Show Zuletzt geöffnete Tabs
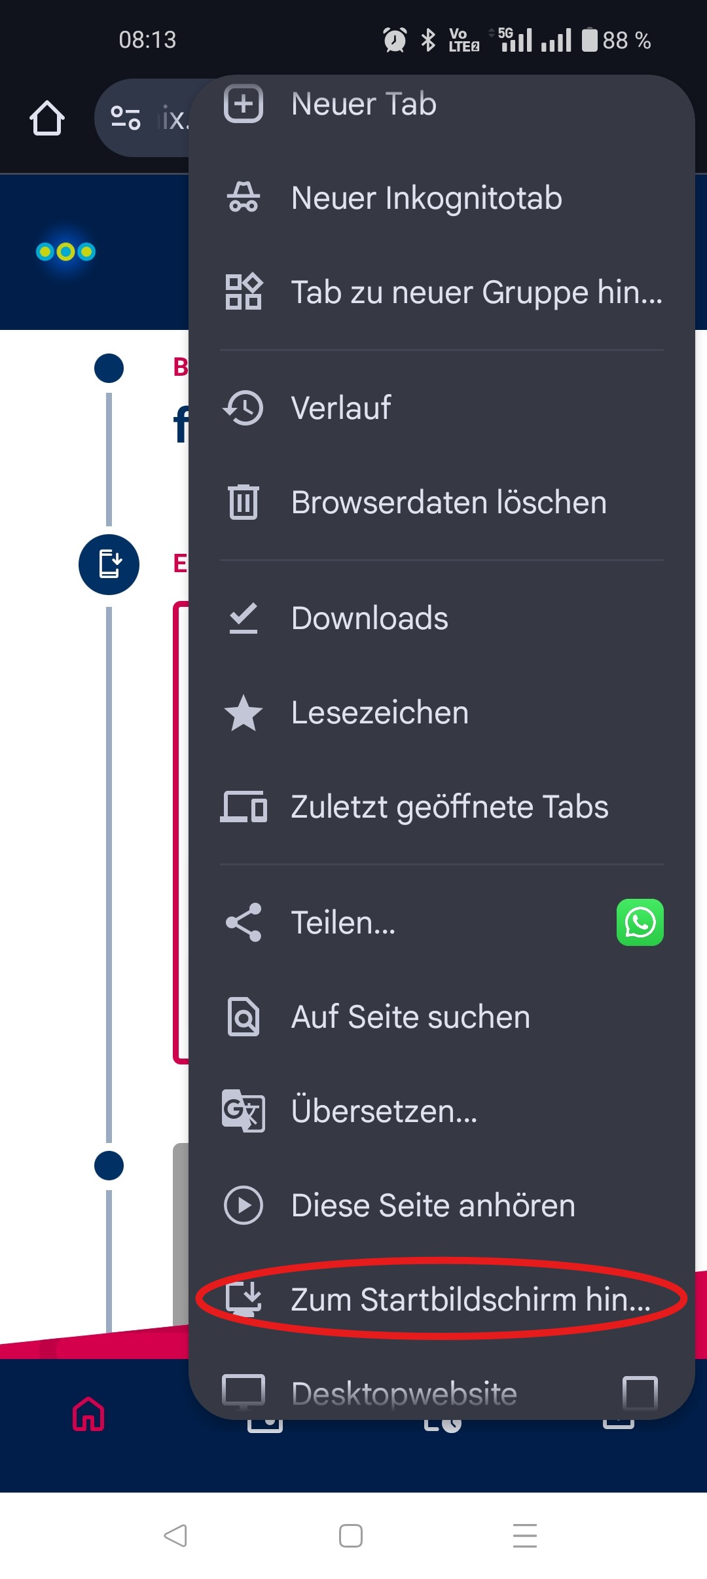707x1579 pixels. (449, 807)
